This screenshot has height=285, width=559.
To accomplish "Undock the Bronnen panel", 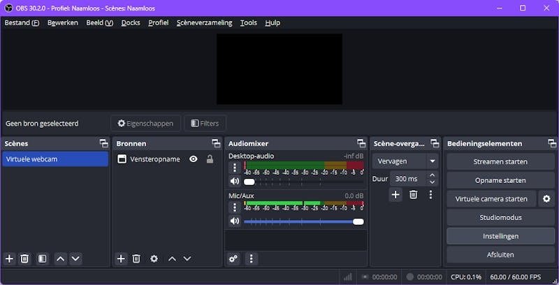I will click(x=216, y=143).
